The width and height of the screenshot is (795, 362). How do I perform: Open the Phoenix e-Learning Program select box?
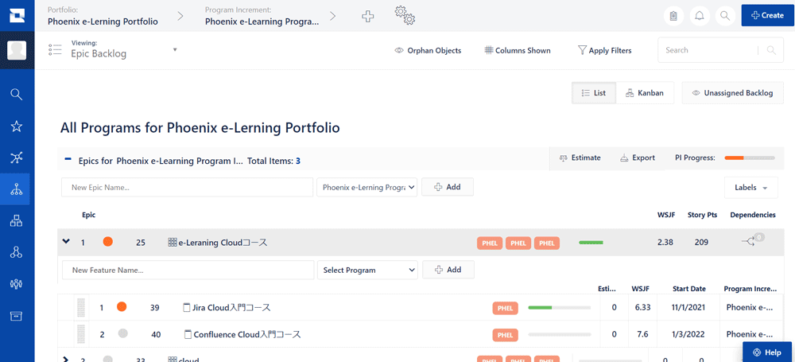tap(366, 187)
